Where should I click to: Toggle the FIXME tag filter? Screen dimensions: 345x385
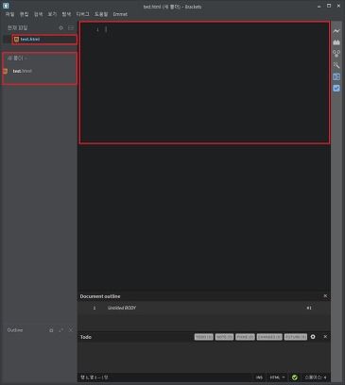[245, 337]
